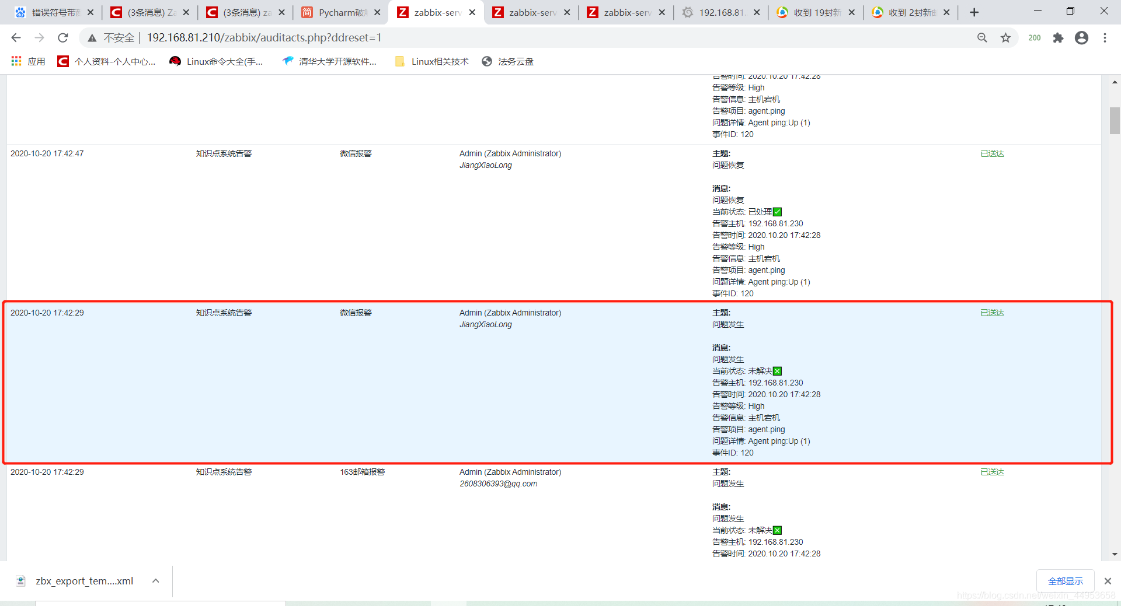Click the green check mark after 已处理
The image size is (1121, 606).
(777, 212)
